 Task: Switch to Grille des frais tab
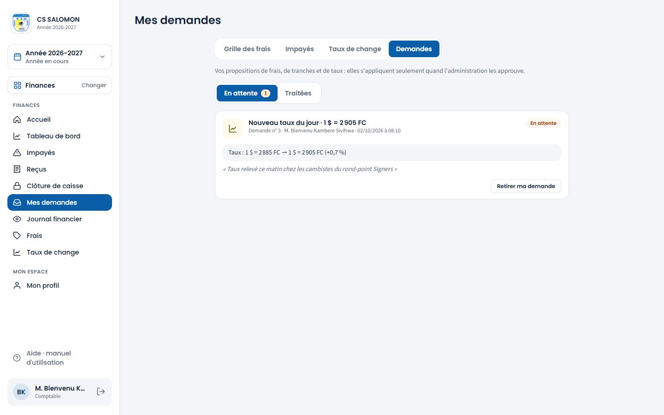[247, 49]
